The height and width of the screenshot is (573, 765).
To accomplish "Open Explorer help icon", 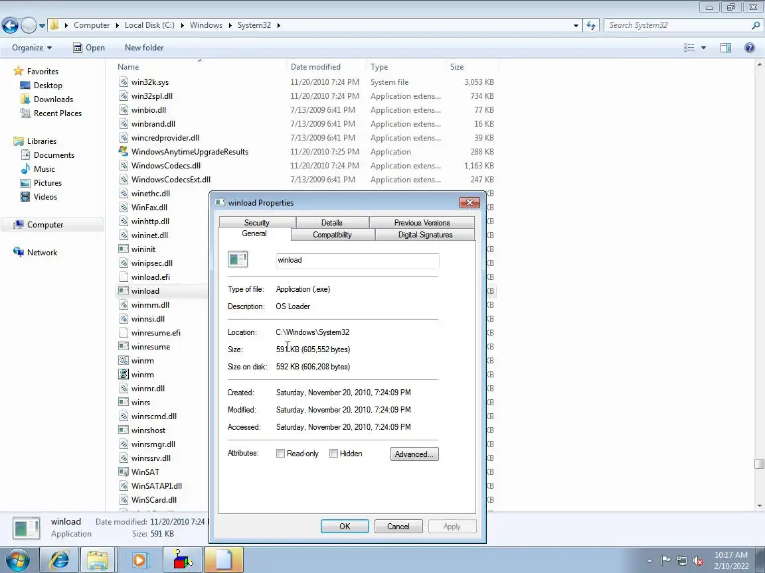I will pyautogui.click(x=750, y=48).
